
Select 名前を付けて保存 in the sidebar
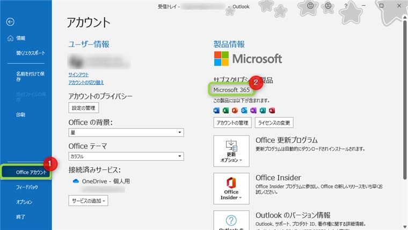30,77
